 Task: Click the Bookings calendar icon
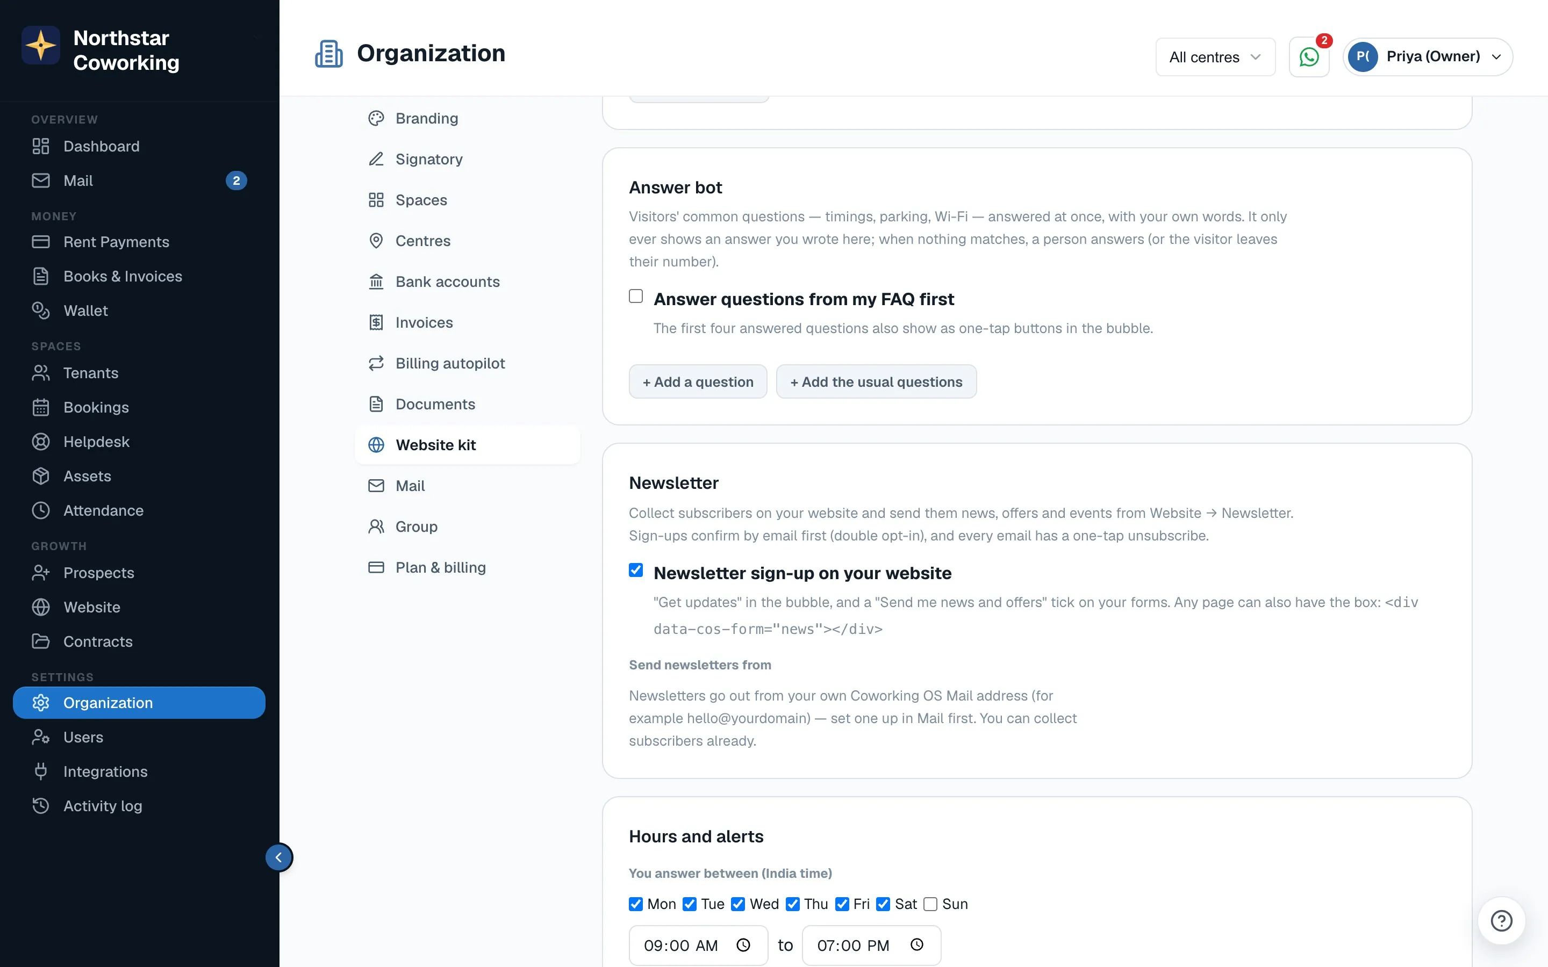[41, 407]
